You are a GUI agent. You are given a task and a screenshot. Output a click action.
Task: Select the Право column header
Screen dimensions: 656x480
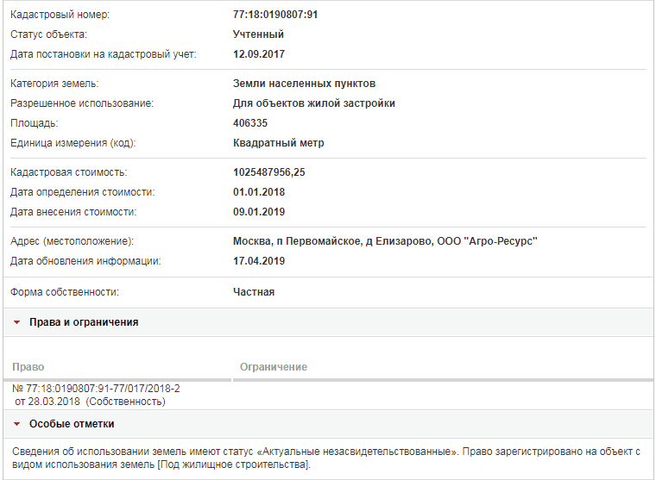tap(28, 367)
